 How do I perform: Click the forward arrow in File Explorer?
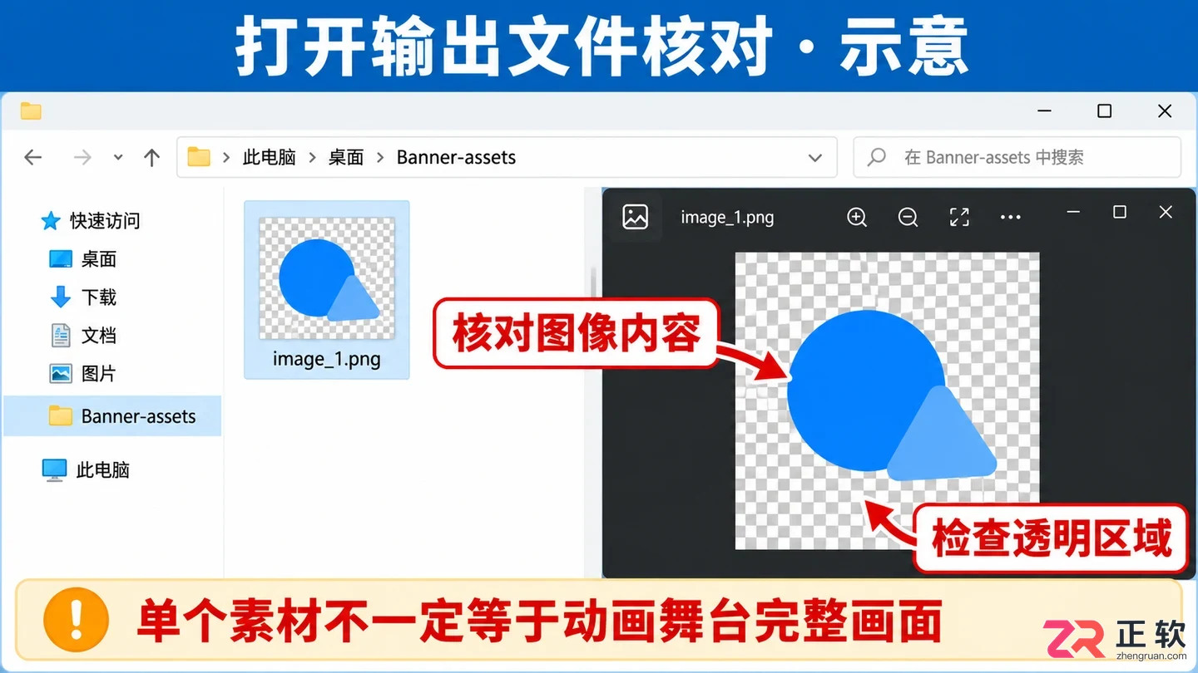tap(82, 157)
